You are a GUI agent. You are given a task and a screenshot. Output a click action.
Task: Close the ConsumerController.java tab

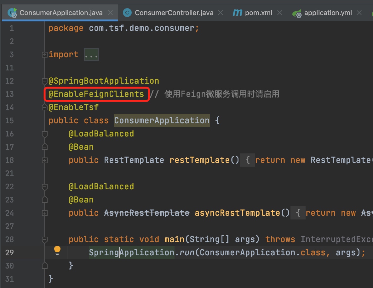click(221, 13)
